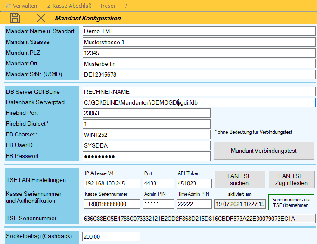Click the FB Passwort label

point(22,156)
